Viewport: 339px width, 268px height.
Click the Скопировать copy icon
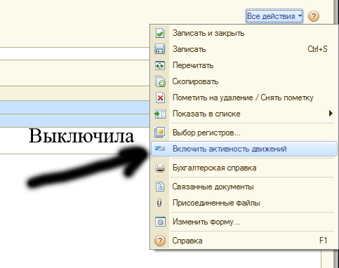(x=160, y=81)
